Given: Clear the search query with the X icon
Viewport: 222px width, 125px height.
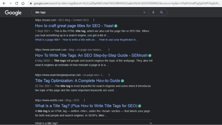Looking at the screenshot, I should coord(144,12).
